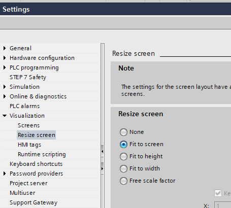
Task: Open the HMI tags settings
Action: click(x=29, y=145)
